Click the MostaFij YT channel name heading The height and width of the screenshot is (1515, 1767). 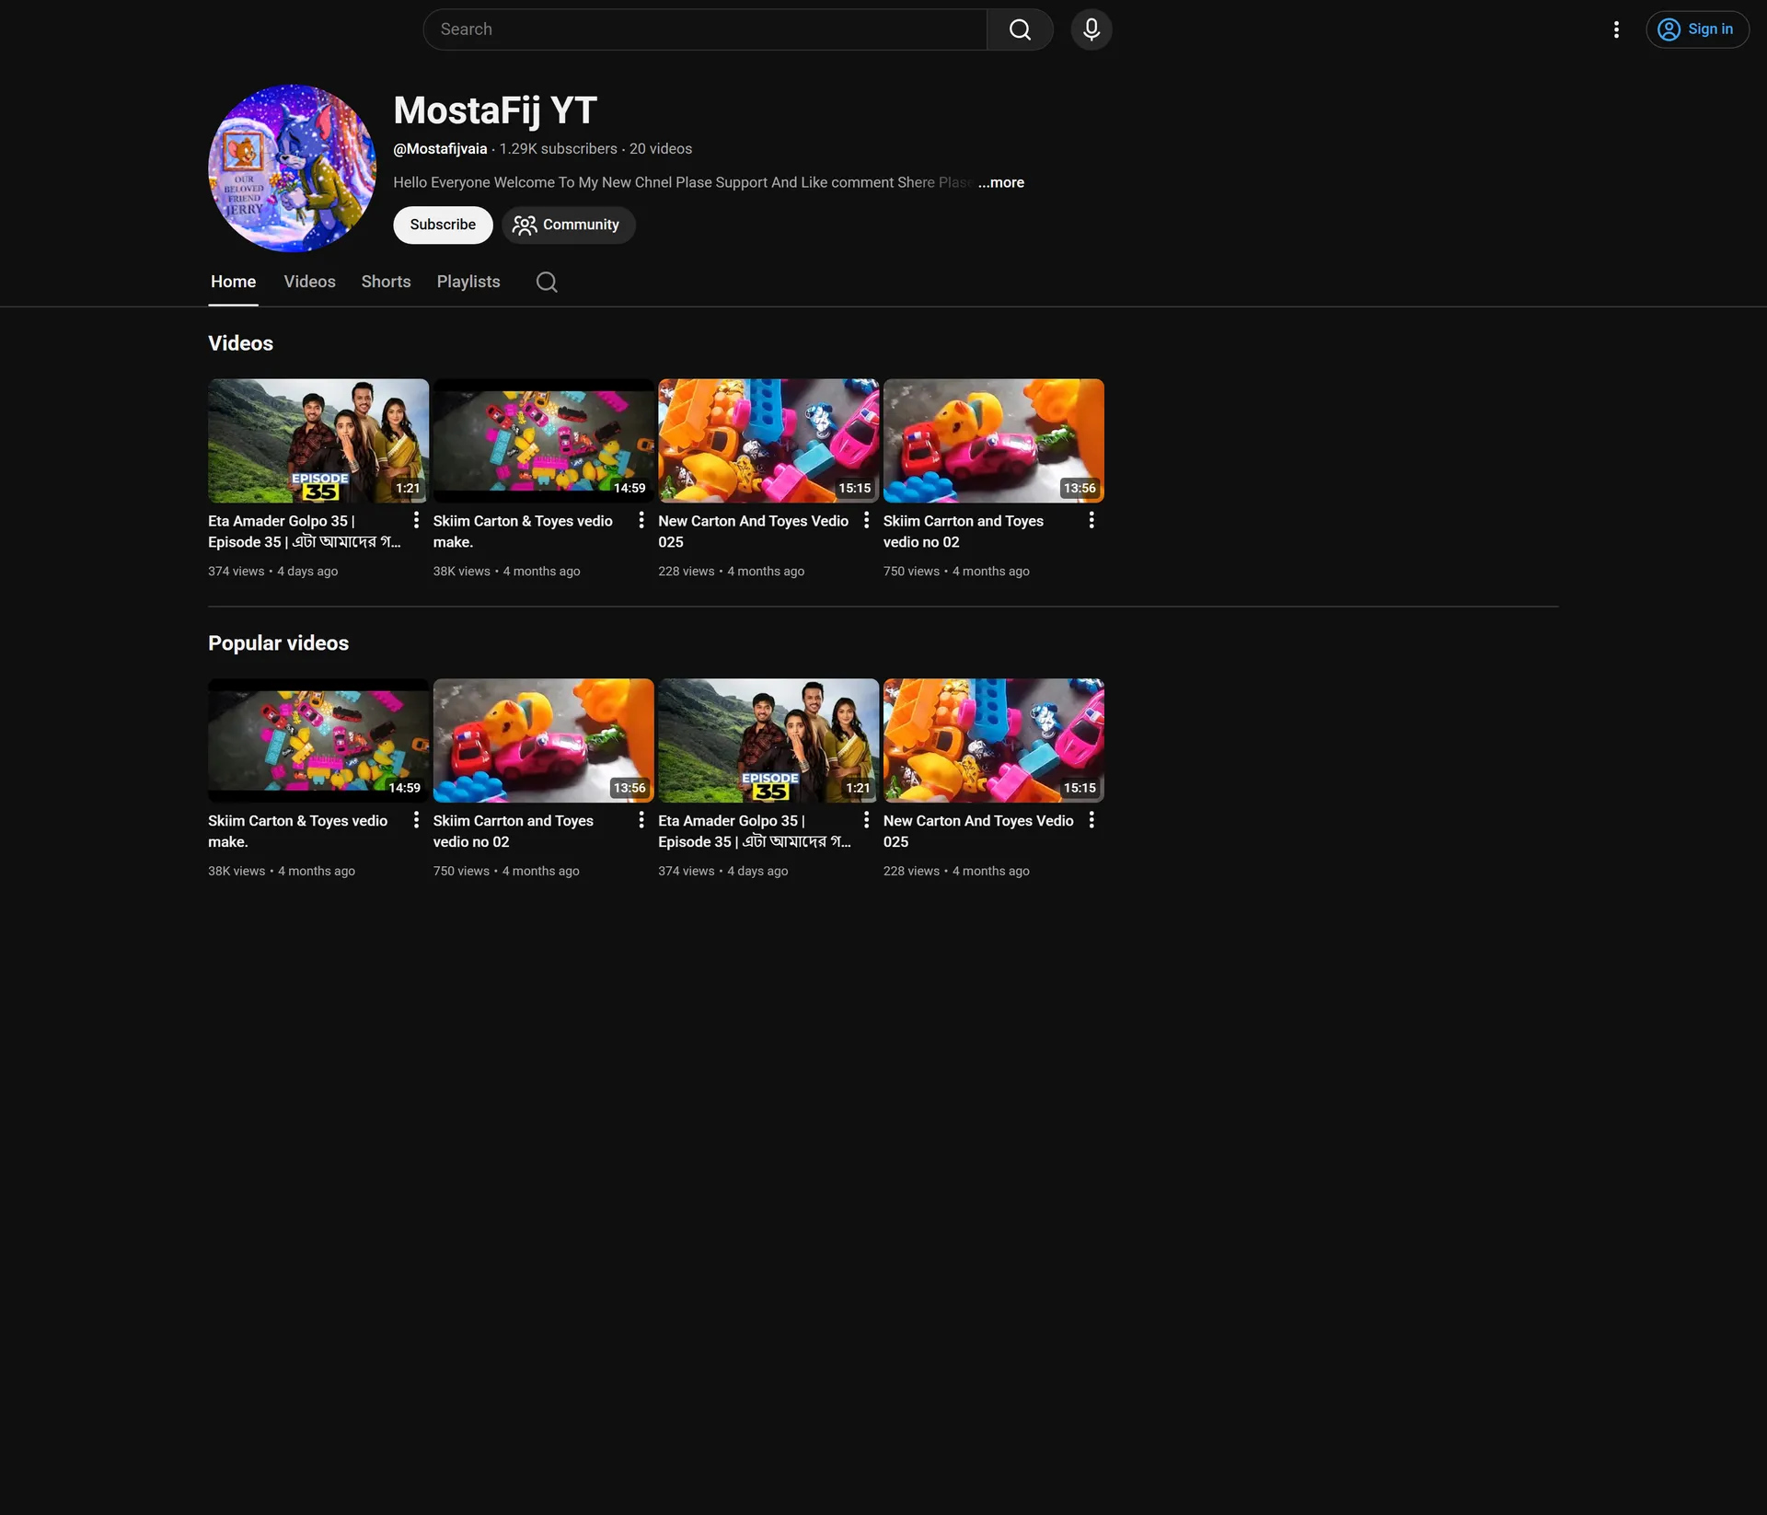click(495, 110)
